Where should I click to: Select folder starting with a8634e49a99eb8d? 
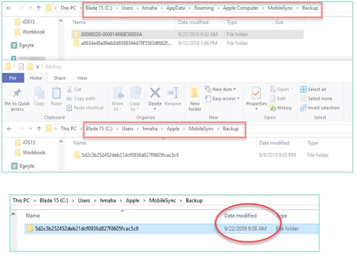point(187,43)
